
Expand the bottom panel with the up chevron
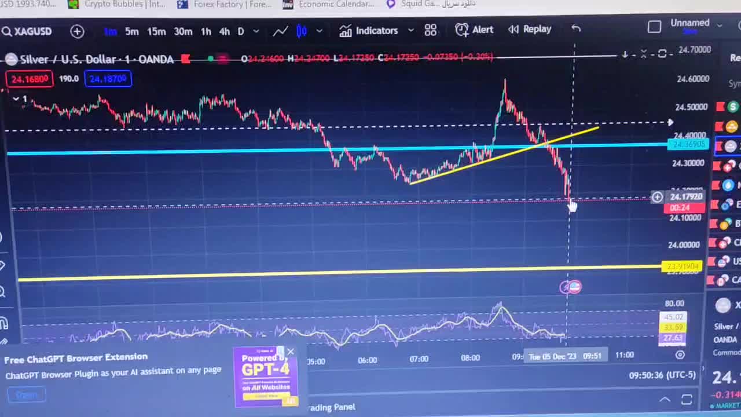(665, 400)
